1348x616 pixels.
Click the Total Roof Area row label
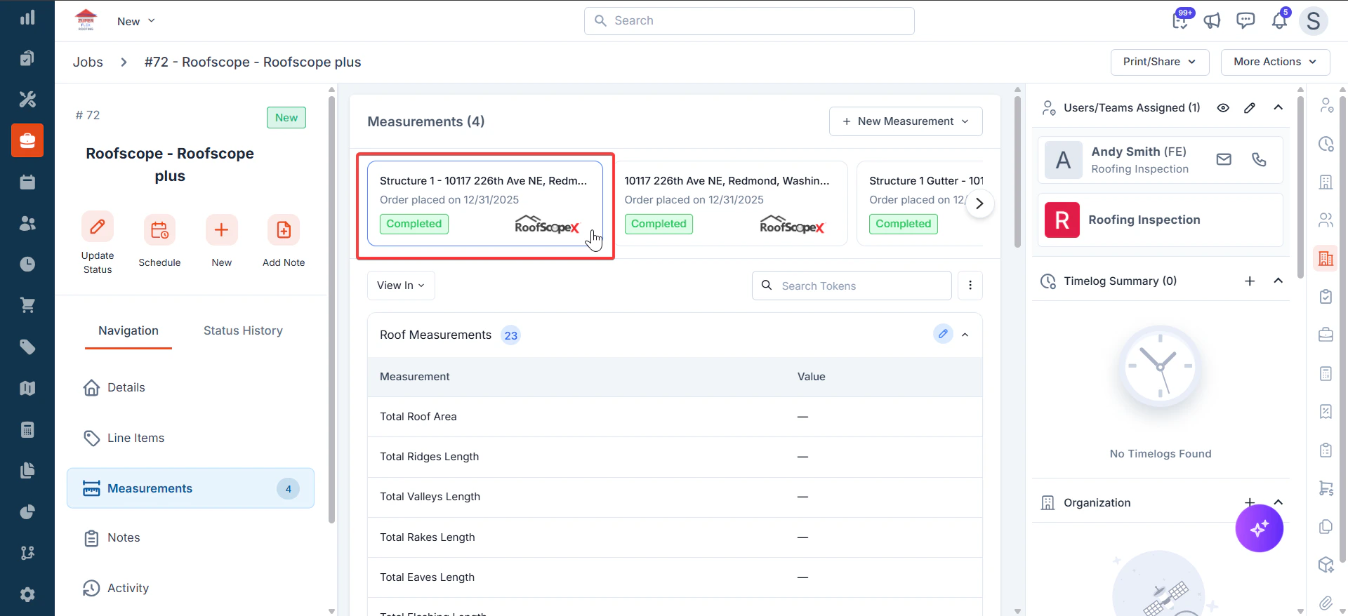(418, 417)
